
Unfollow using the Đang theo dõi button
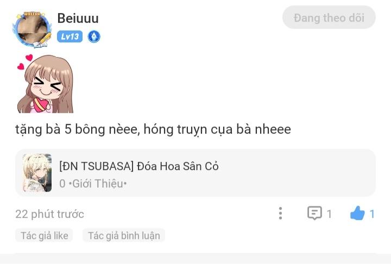329,17
